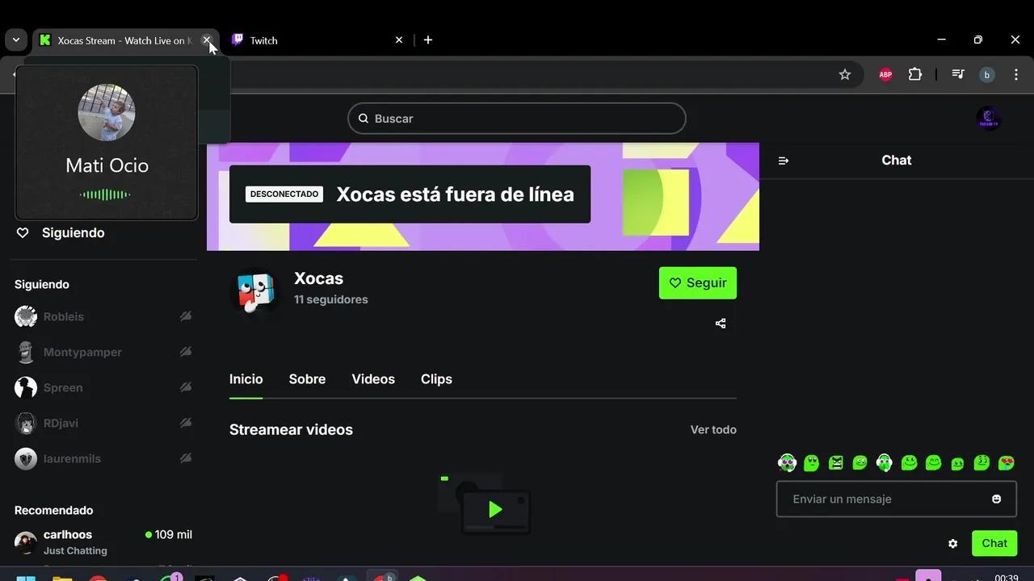Image resolution: width=1034 pixels, height=581 pixels.
Task: Click offline icon on RDjavi row
Action: coord(186,423)
